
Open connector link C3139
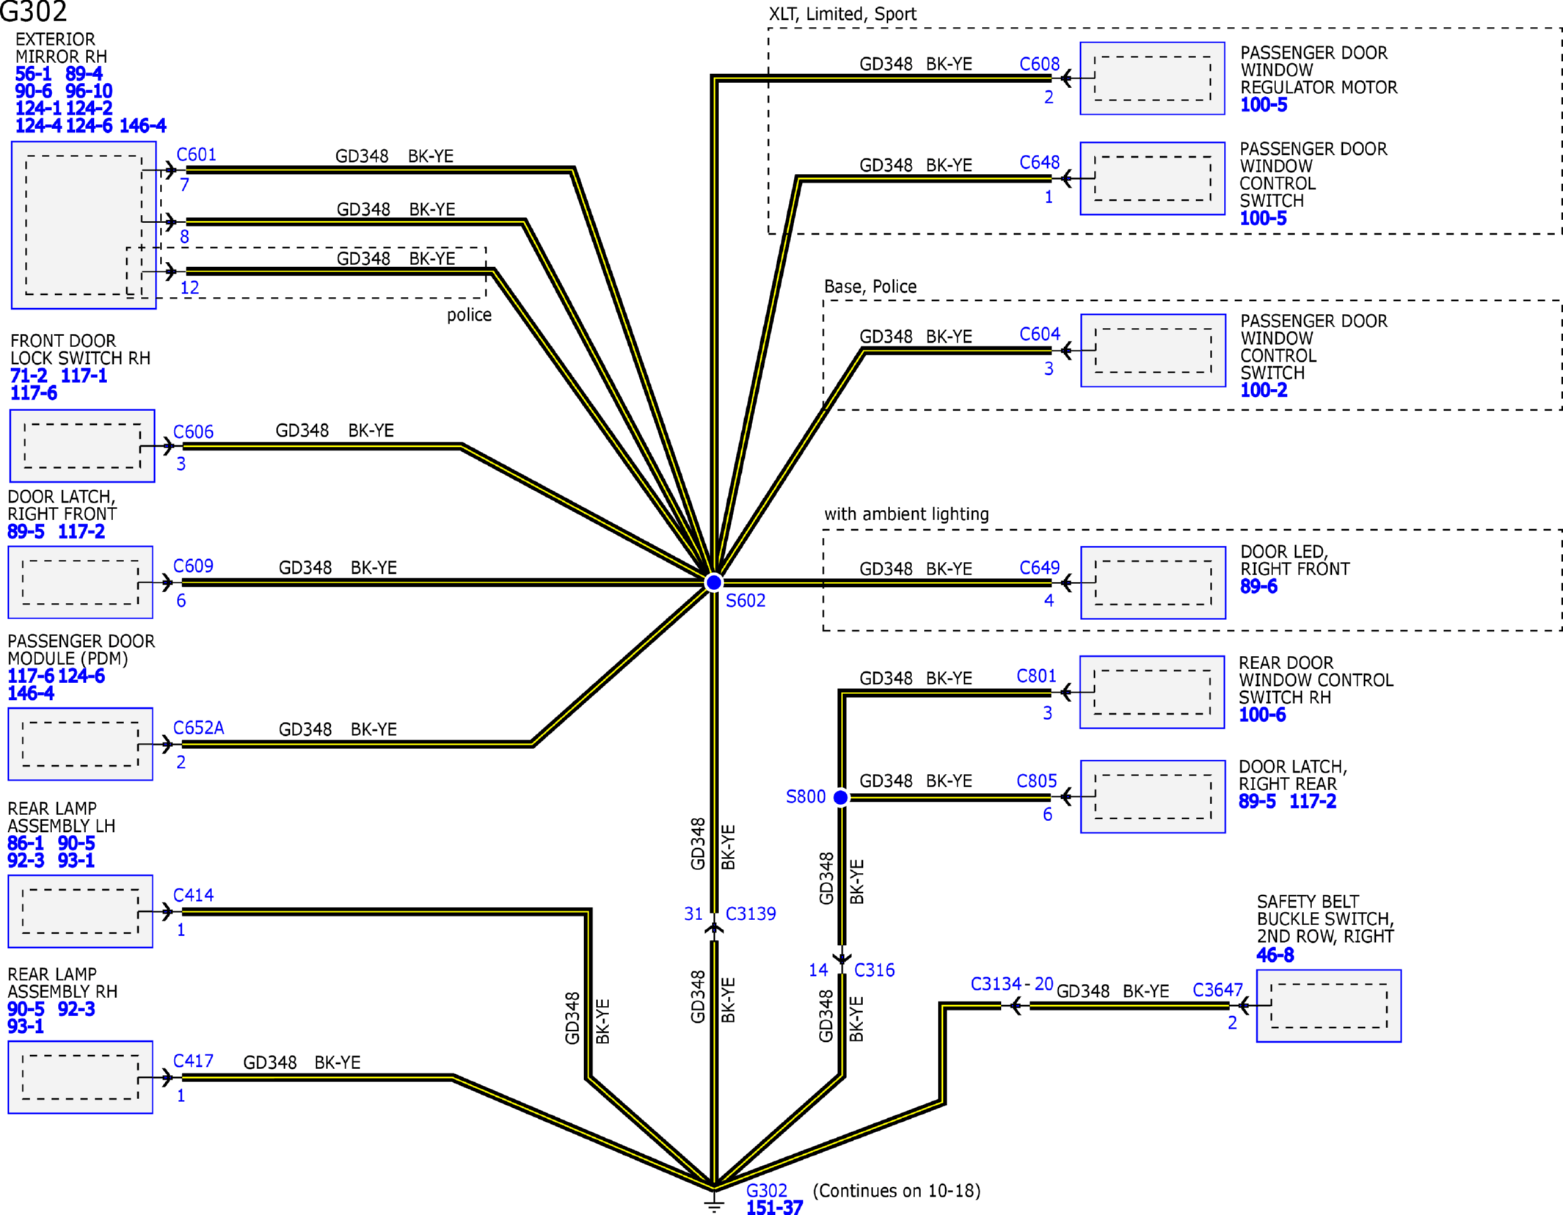750,913
